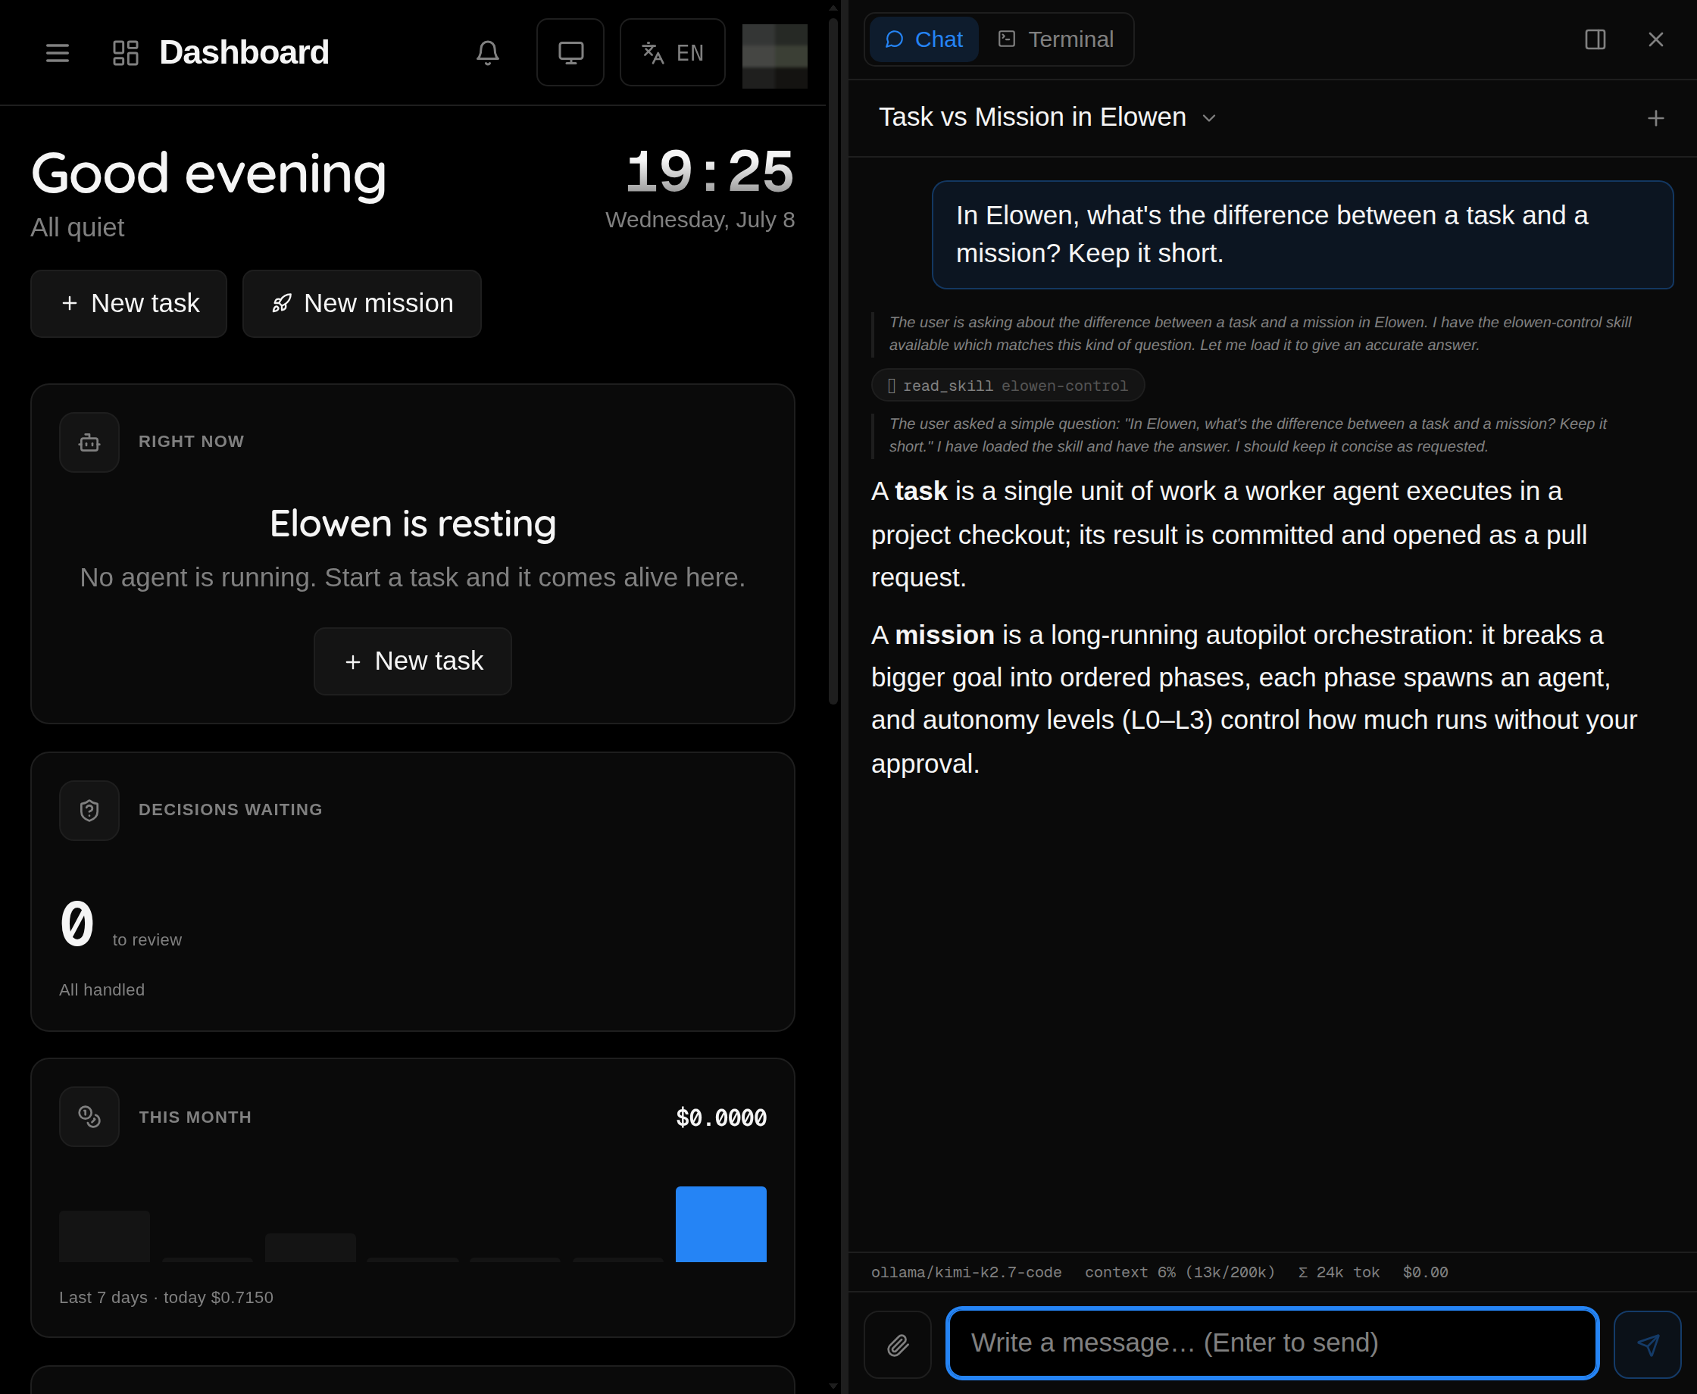Expand the Task vs Mission conversation dropdown
This screenshot has width=1697, height=1394.
(1048, 117)
